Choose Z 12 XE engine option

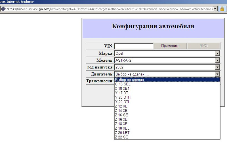167,106
